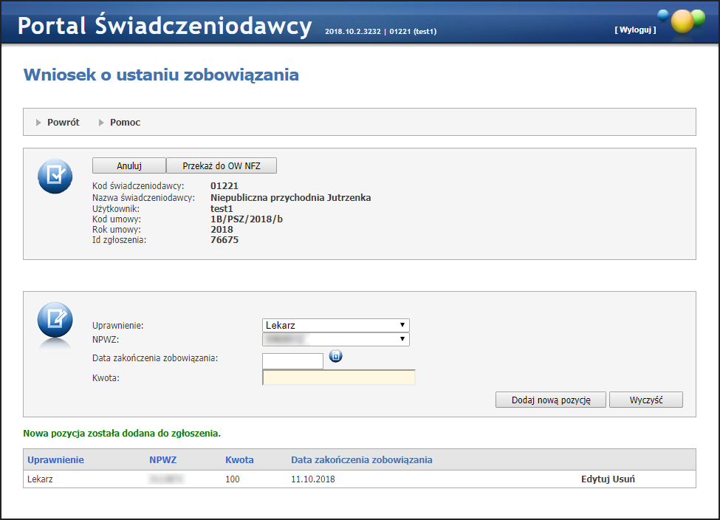Click the Przekaż do OW NFZ button
The height and width of the screenshot is (520, 720).
(x=222, y=166)
